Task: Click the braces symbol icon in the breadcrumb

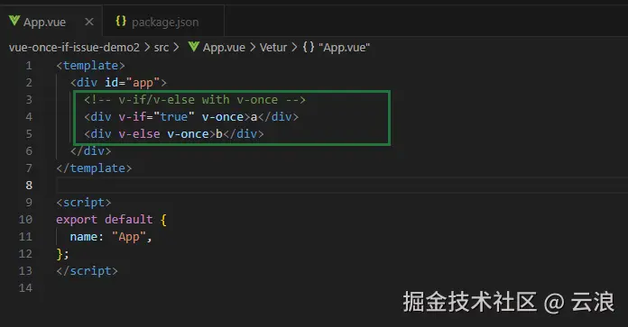Action: coord(309,47)
